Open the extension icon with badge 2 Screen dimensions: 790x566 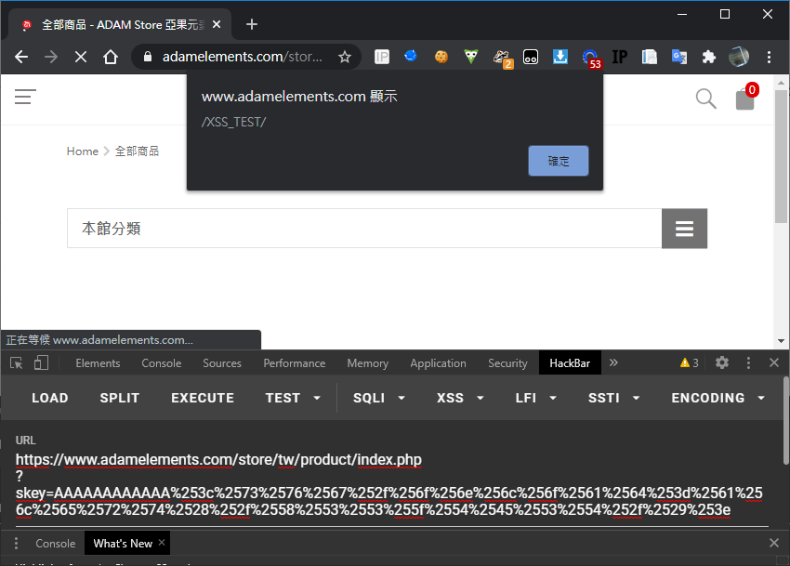(x=502, y=59)
